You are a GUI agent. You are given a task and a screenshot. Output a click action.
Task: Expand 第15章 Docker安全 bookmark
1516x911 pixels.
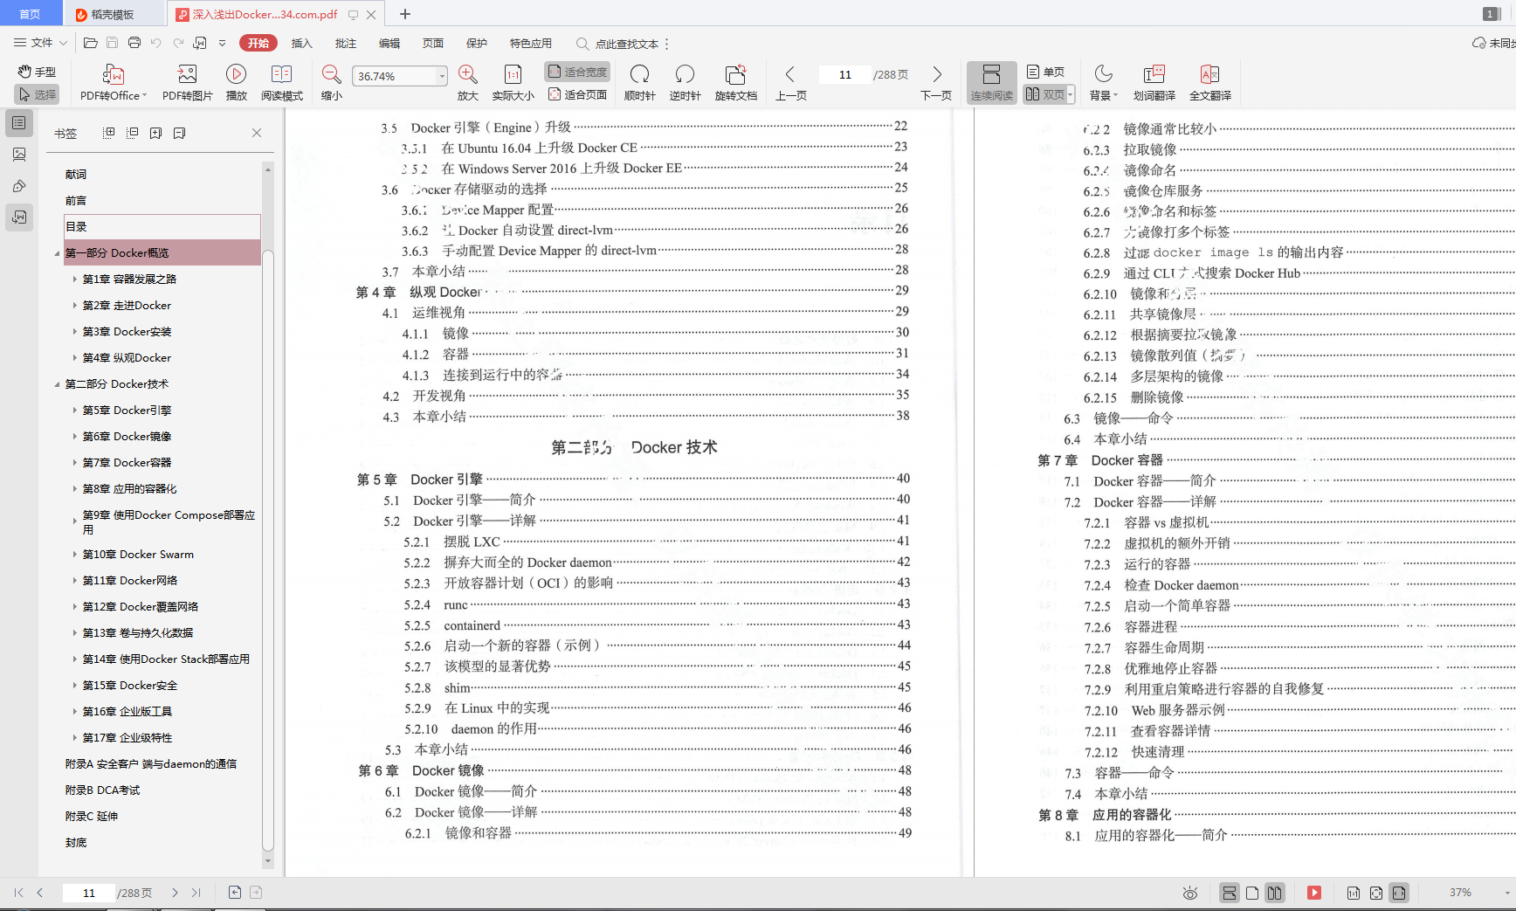click(74, 686)
